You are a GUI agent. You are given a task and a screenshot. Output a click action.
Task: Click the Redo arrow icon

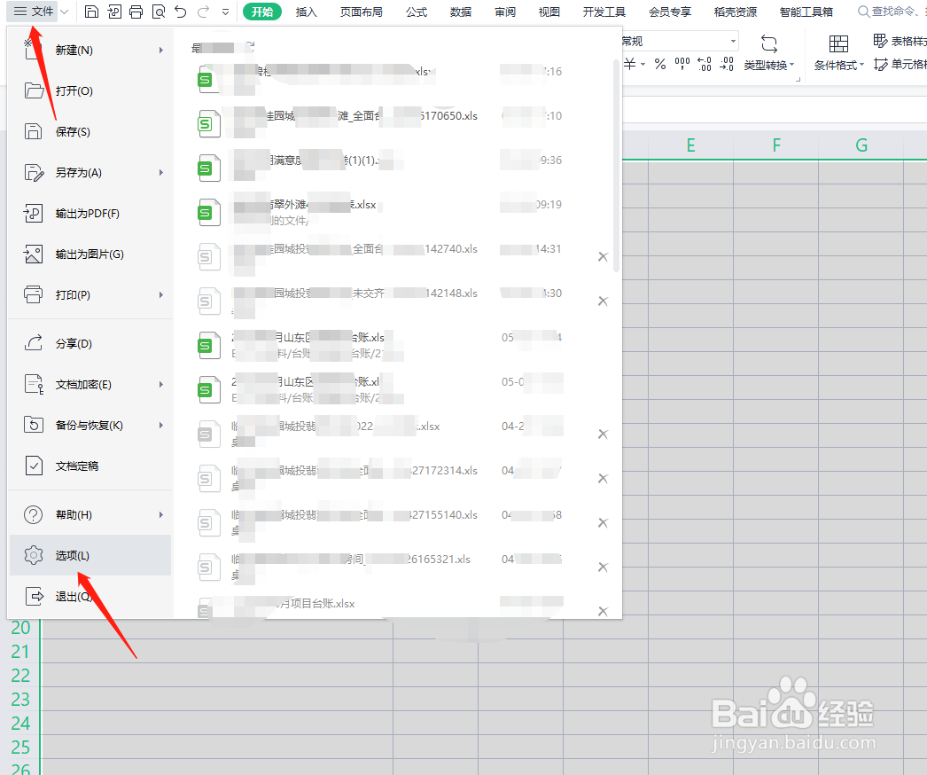203,12
